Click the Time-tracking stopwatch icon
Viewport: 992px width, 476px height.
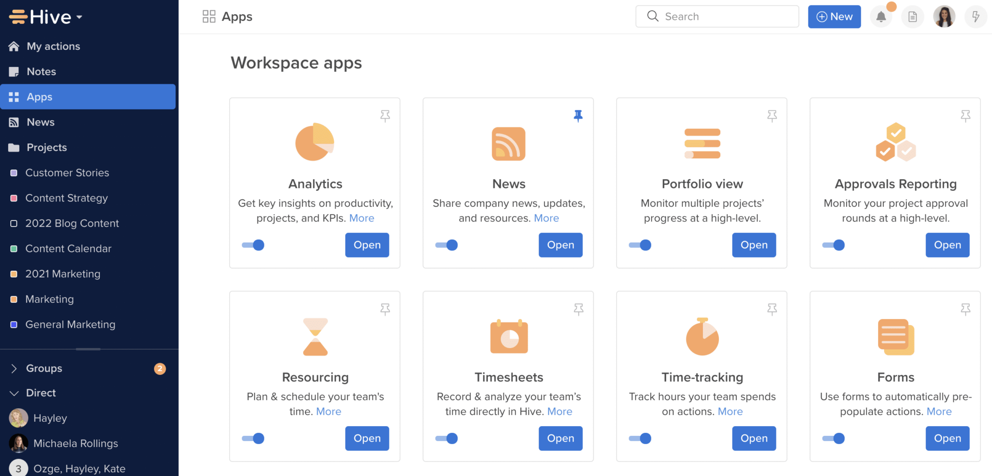click(702, 337)
